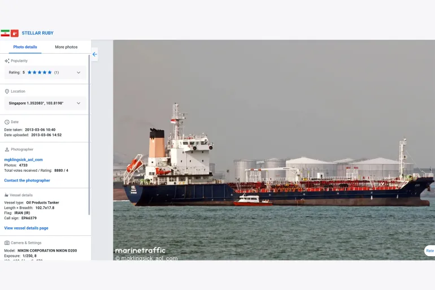Click the red tanker vessel type icon

click(x=15, y=33)
